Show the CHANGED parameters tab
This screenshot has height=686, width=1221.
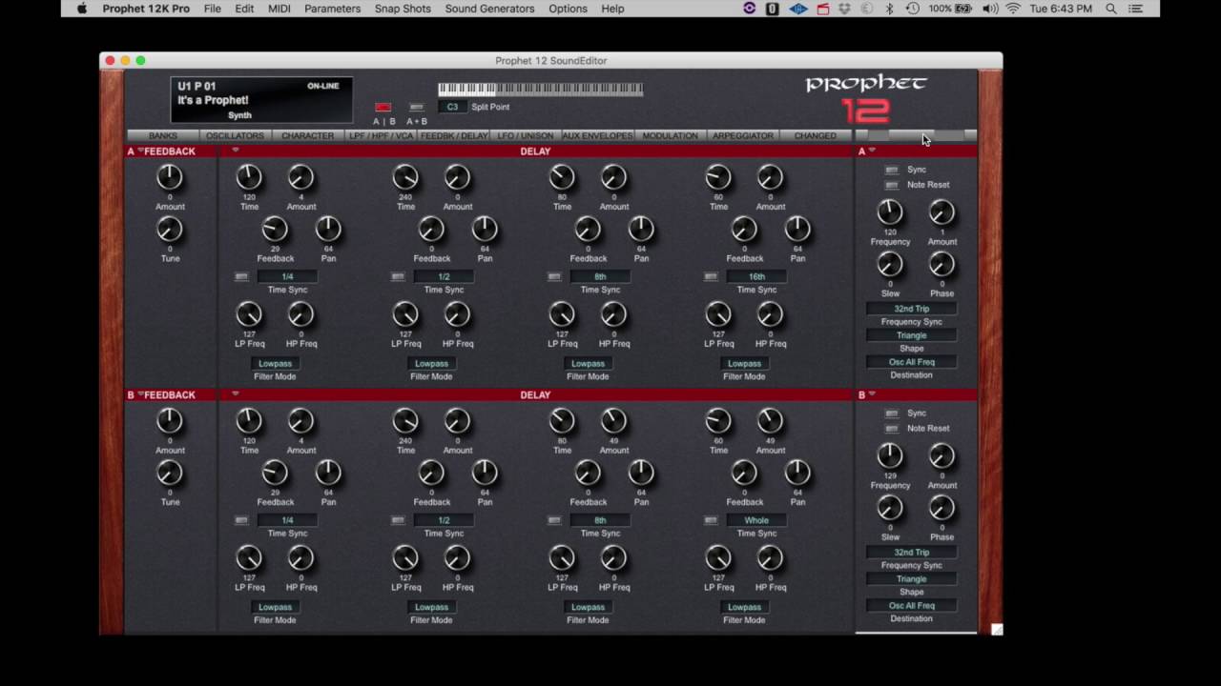(x=816, y=136)
